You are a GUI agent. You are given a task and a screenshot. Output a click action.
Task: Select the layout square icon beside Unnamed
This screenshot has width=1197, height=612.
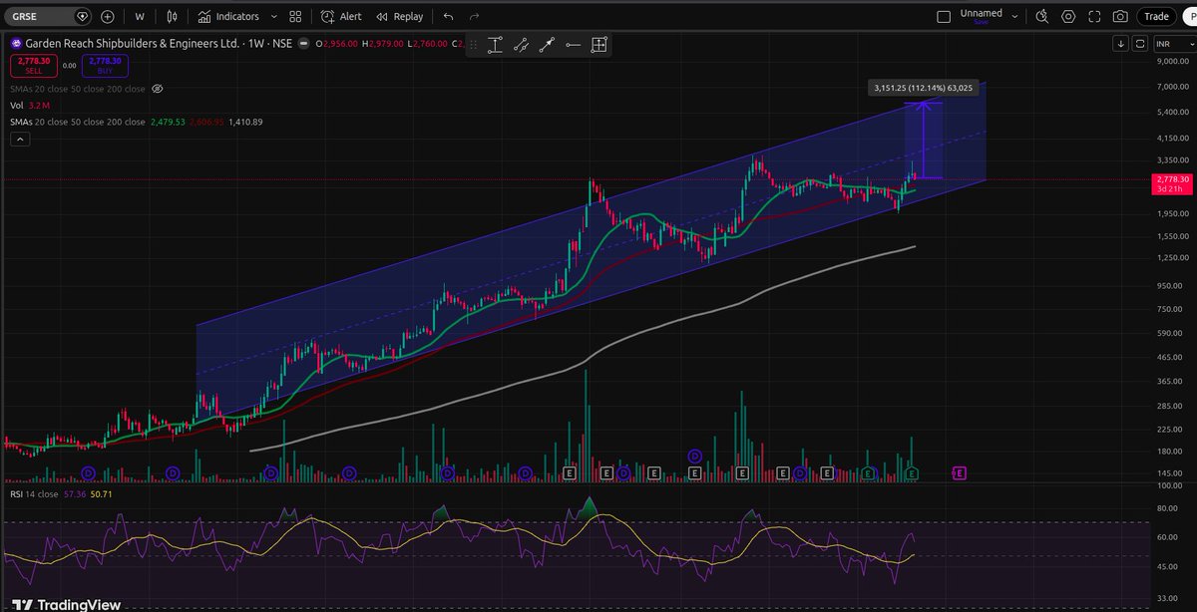pos(944,17)
